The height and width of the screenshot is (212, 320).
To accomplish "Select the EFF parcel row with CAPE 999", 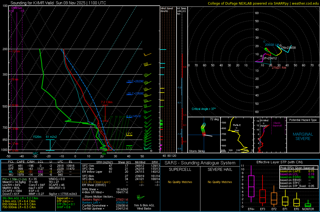I will tap(41, 169).
